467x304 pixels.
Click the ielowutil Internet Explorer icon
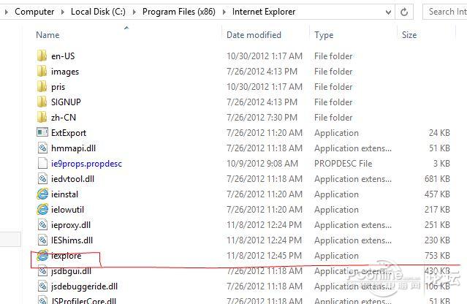pyautogui.click(x=42, y=210)
